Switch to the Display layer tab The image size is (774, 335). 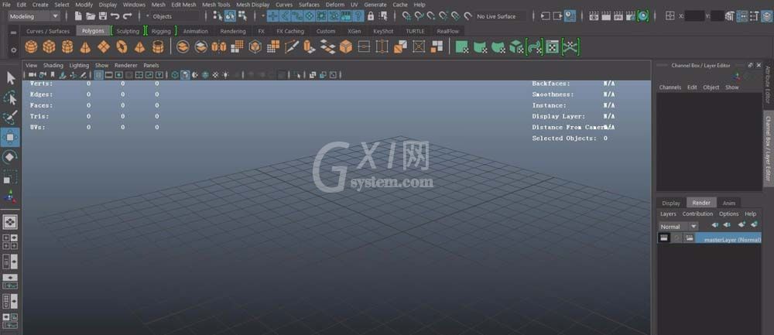(x=671, y=203)
